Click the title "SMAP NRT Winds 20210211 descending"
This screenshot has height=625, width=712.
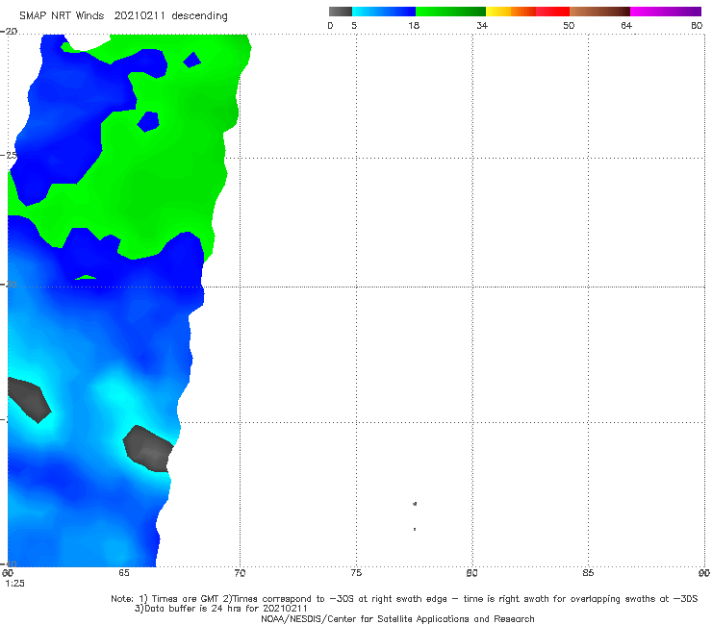coord(123,16)
